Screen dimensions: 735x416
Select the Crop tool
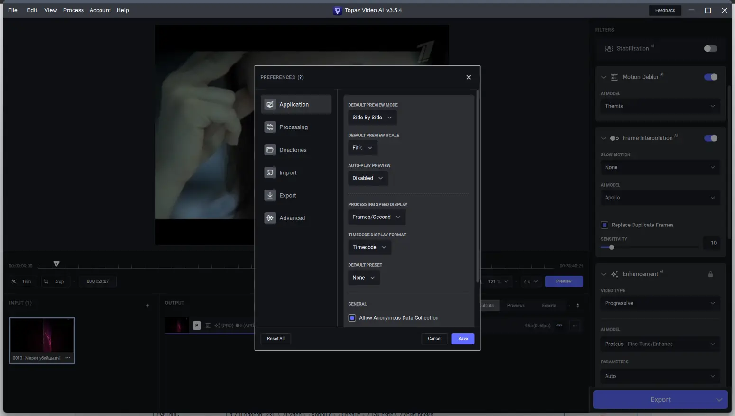(55, 281)
